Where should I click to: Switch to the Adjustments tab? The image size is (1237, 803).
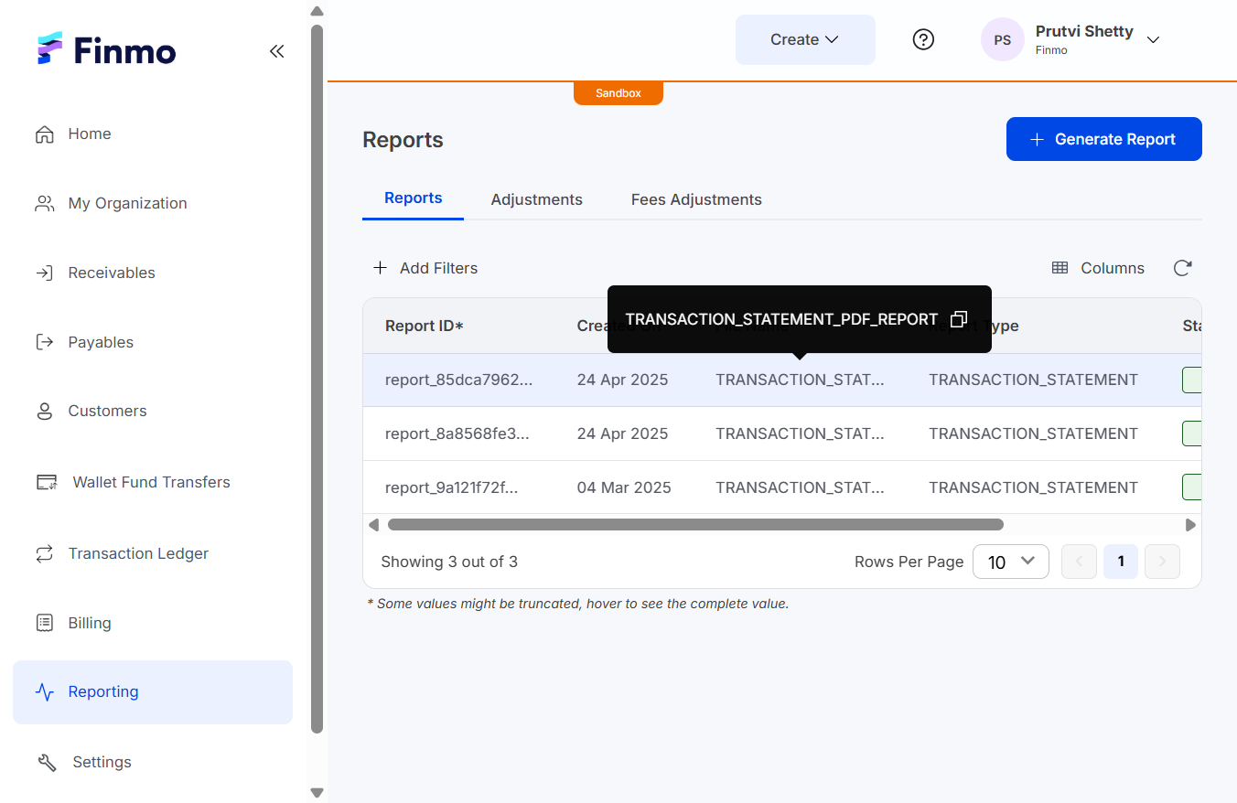(x=537, y=199)
